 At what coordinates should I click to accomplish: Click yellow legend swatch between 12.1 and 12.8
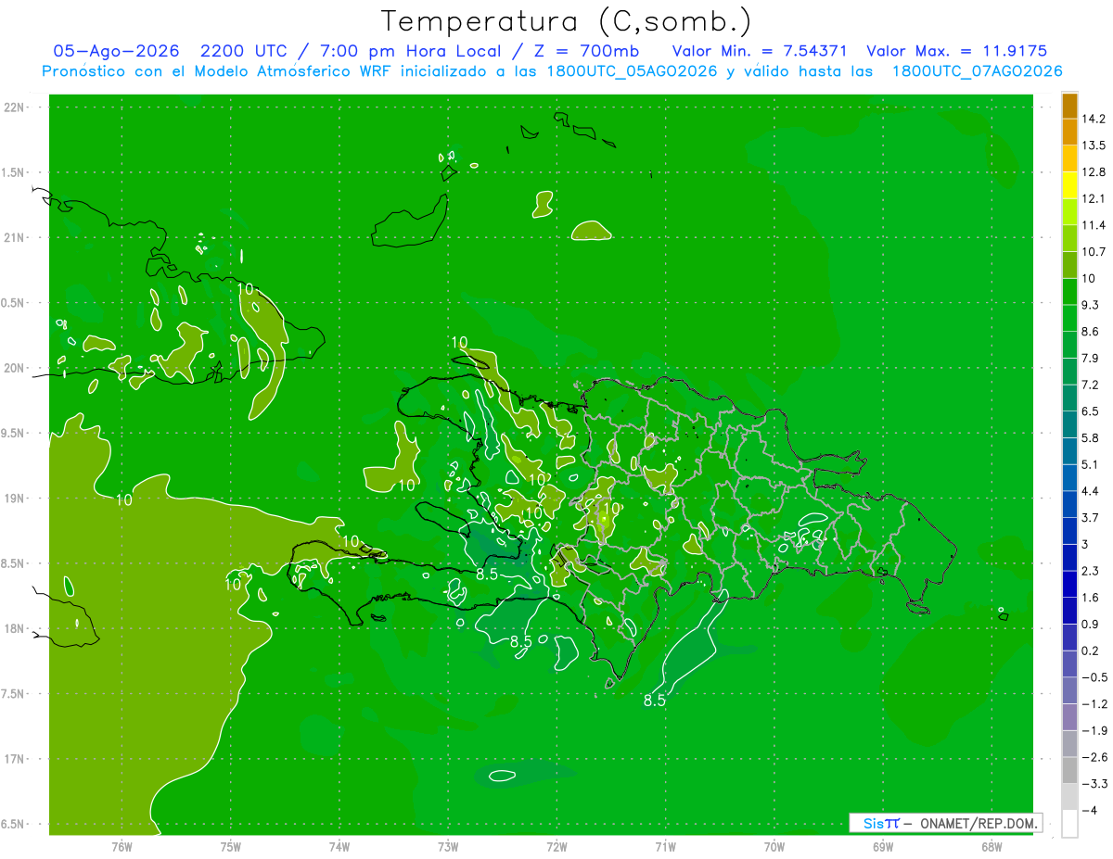coord(1069,185)
